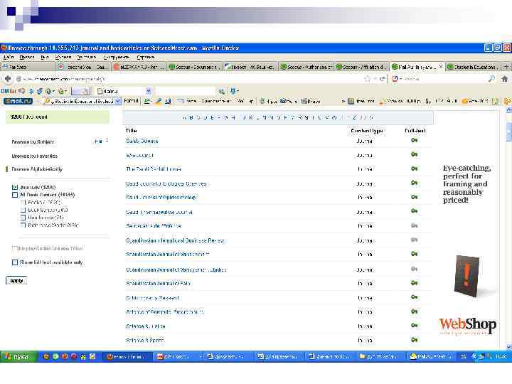The image size is (512, 384).
Task: Open the Журнал menu
Action: click(x=63, y=57)
